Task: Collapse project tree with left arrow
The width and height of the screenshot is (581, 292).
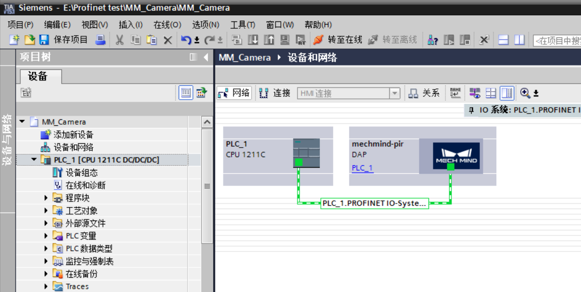Action: pyautogui.click(x=206, y=57)
